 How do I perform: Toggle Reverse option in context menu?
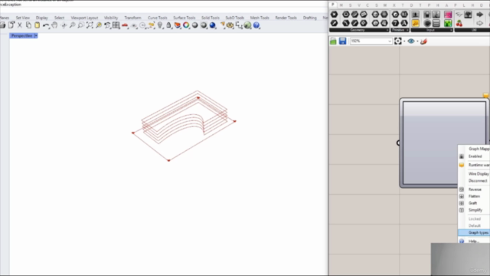[474, 189]
